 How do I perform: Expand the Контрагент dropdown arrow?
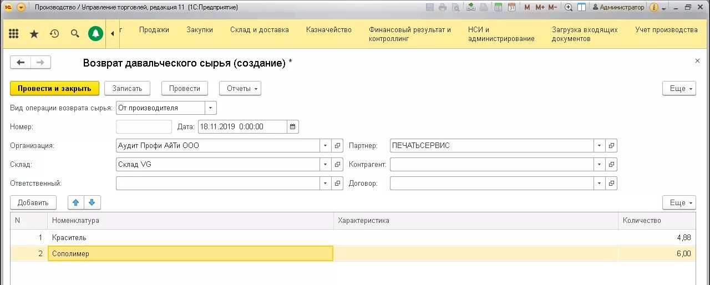point(599,164)
